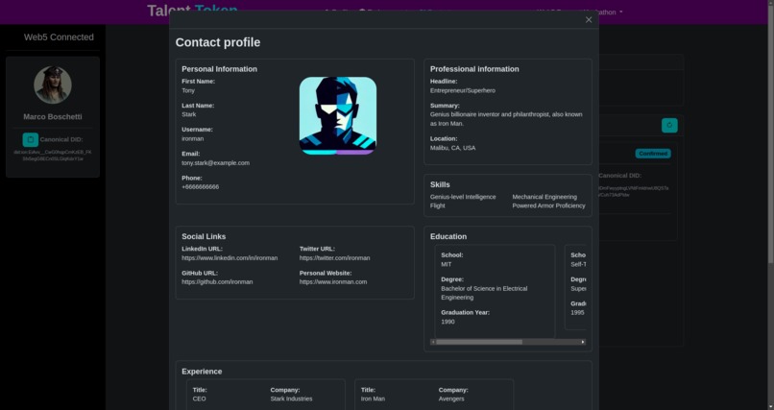This screenshot has width=774, height=410.
Task: Click the Web5 Connected status text
Action: [x=59, y=37]
